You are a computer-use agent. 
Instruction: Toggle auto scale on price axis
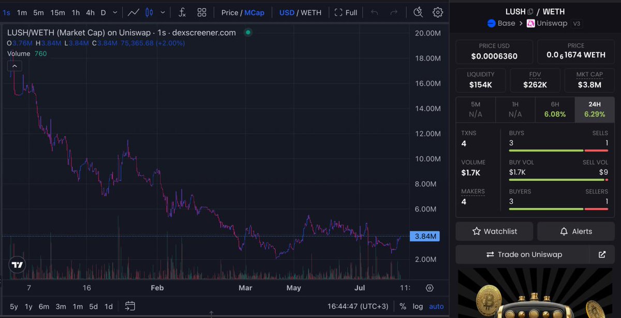click(436, 306)
